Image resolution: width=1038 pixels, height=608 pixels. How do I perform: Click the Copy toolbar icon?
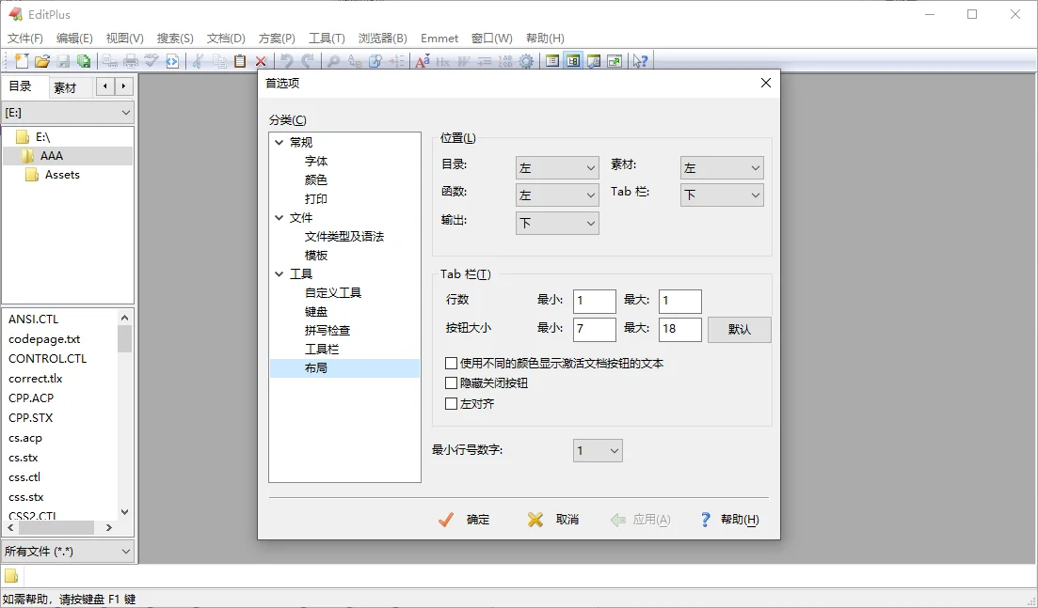[219, 61]
